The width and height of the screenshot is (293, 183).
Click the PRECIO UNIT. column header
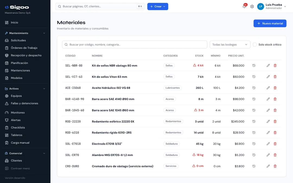coord(236,56)
